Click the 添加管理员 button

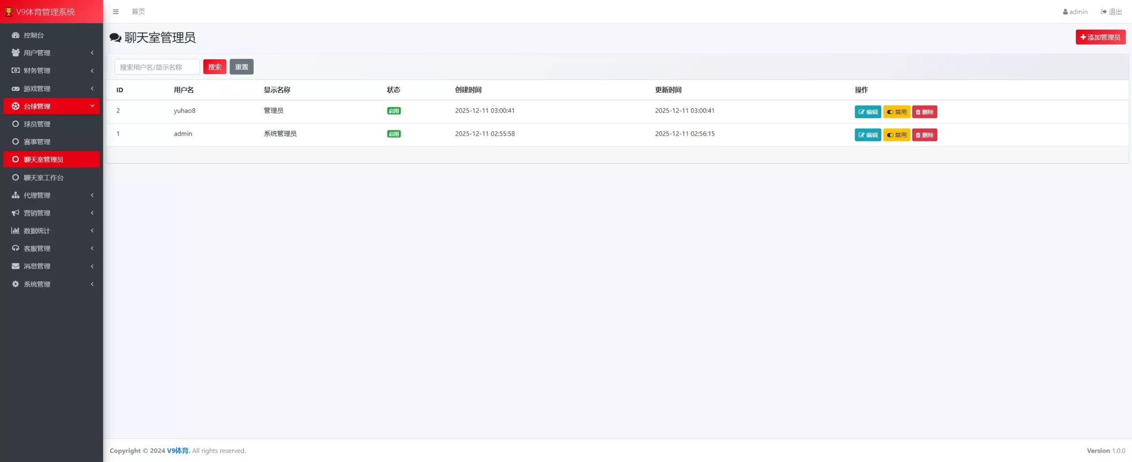1100,37
